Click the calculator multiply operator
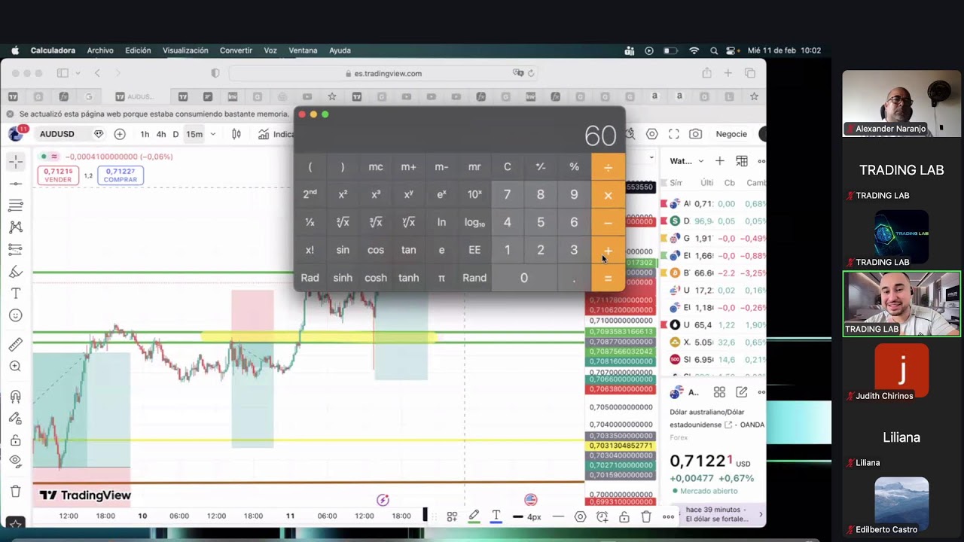Screen dimensions: 964x542 point(608,194)
